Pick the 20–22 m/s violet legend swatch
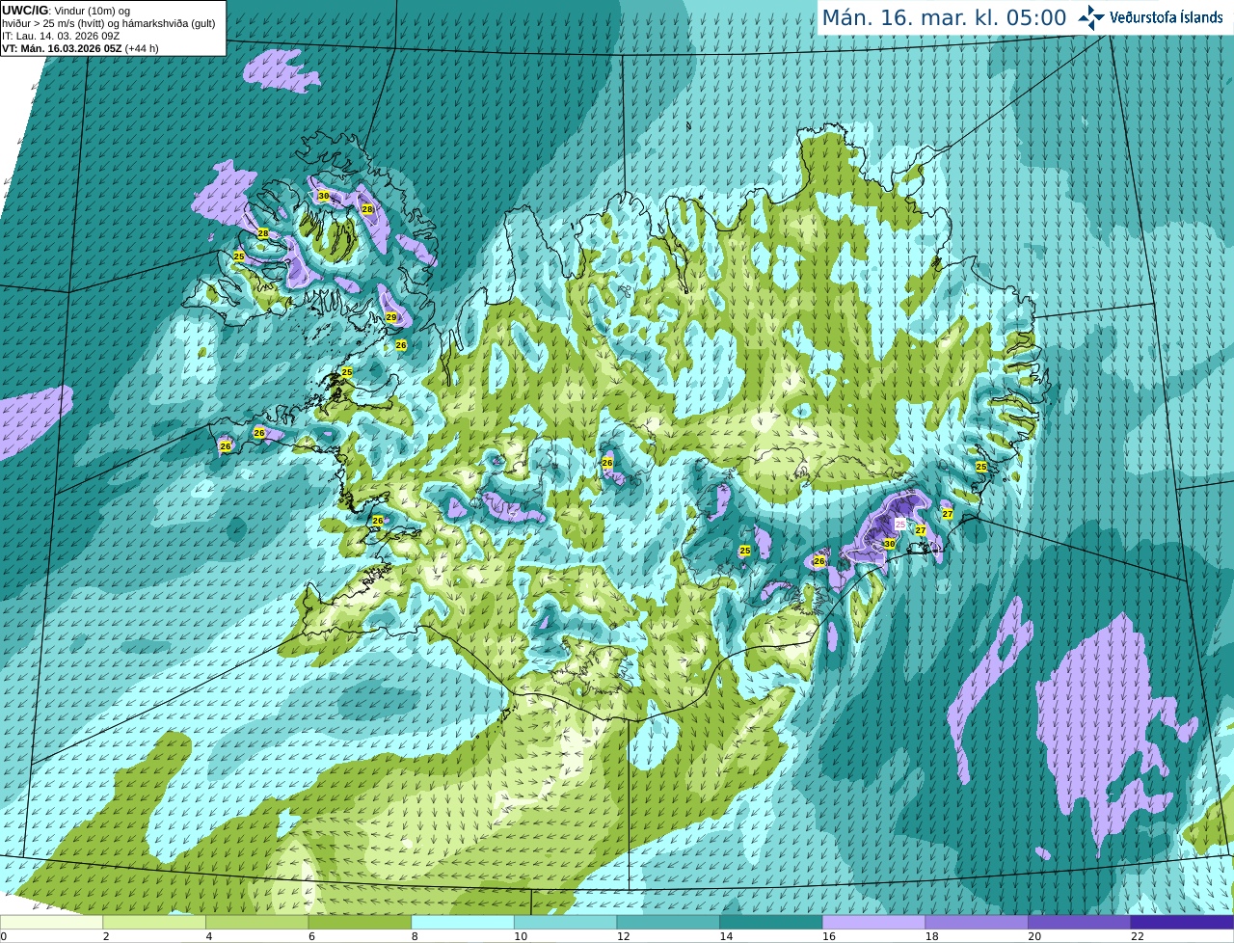This screenshot has height=943, width=1234. [1080, 923]
